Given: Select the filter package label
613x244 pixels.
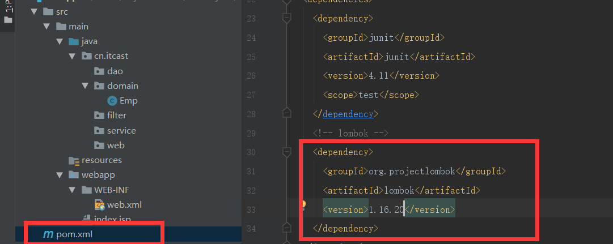Looking at the screenshot, I should [x=116, y=115].
